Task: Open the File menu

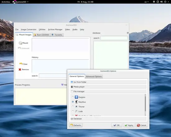Action: [x=17, y=30]
